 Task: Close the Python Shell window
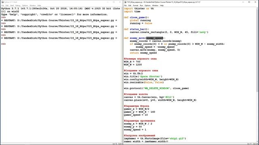click(120, 2)
